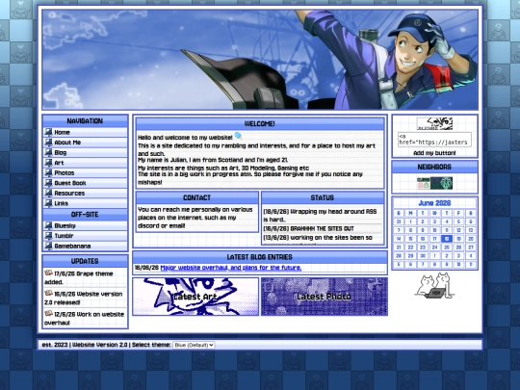Open the Select theme dropdown

pos(194,345)
